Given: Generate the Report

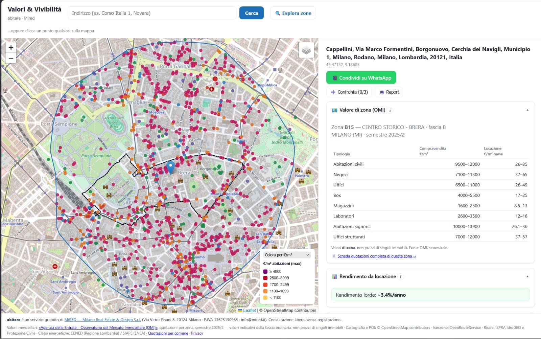Looking at the screenshot, I should pos(389,92).
